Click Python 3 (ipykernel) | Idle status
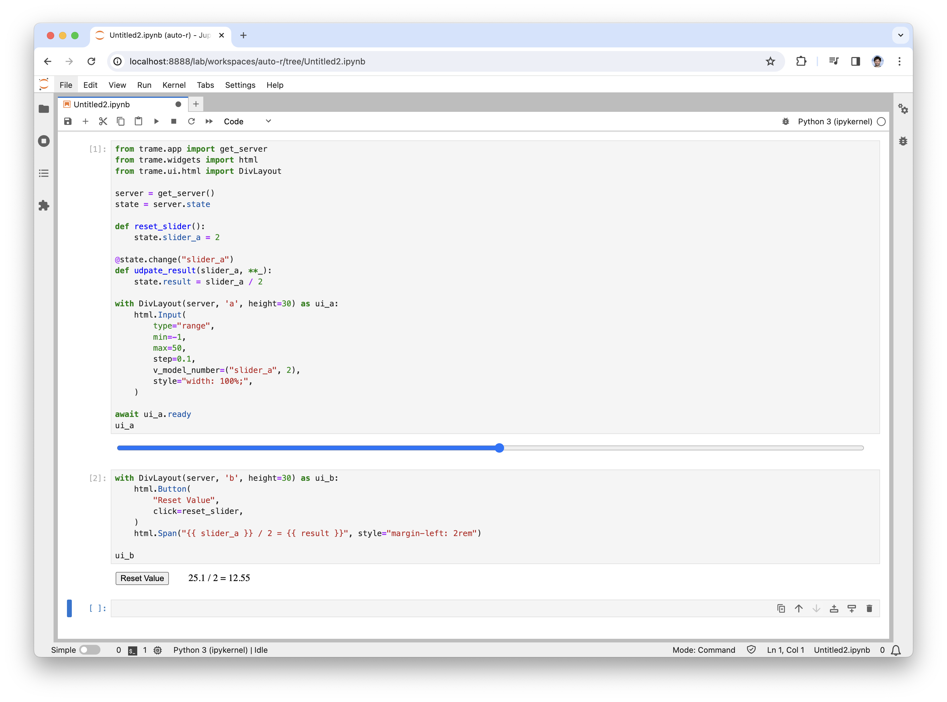Screen dimensions: 947x702 pos(220,650)
